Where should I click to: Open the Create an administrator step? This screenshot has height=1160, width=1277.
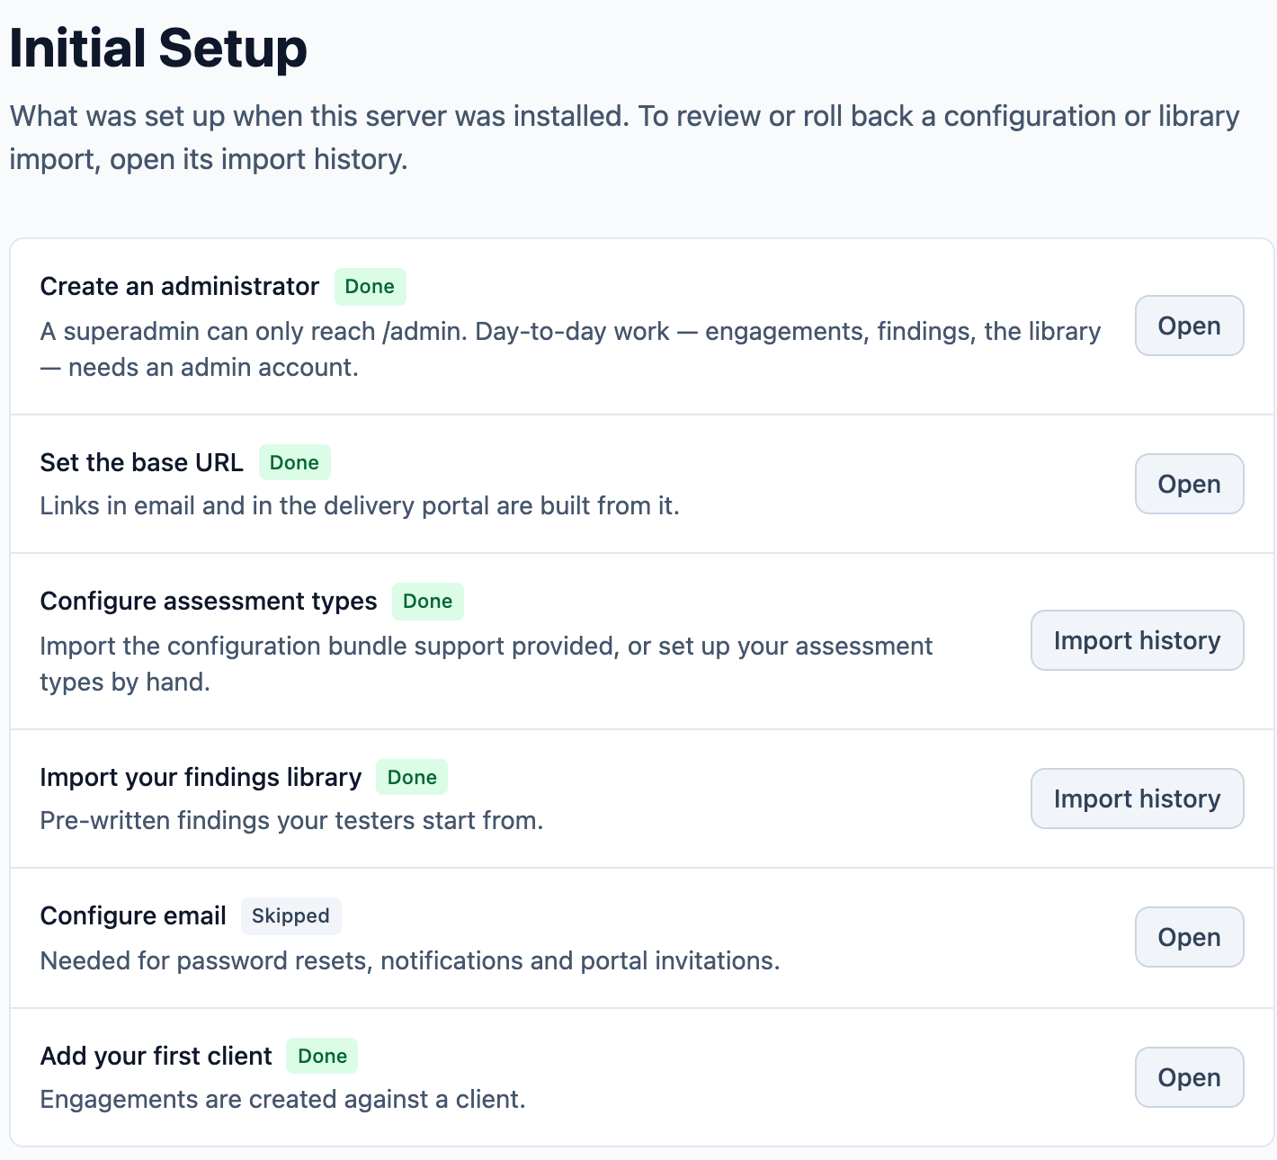pos(1189,326)
